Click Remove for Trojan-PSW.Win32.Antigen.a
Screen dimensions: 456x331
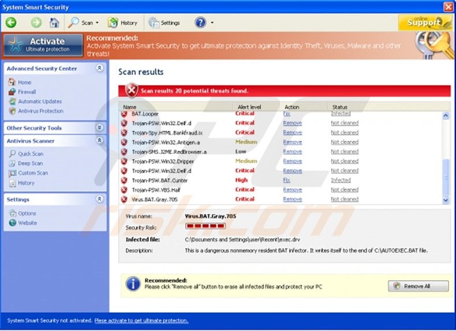click(293, 142)
